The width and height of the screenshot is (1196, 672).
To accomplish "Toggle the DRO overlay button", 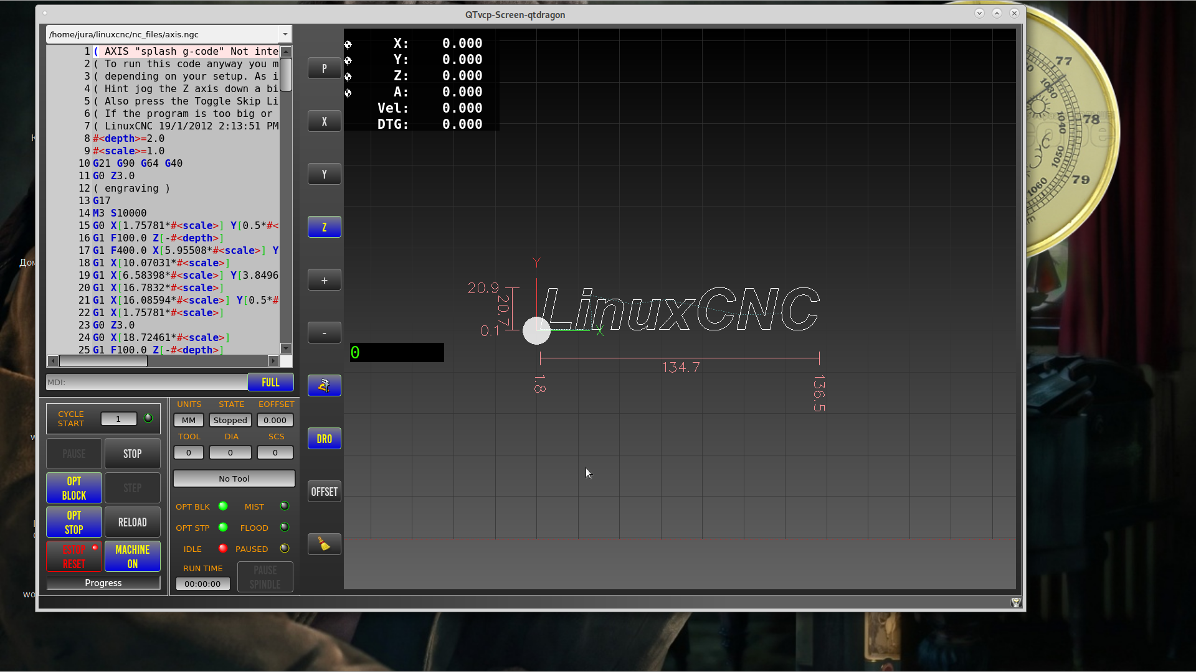I will [324, 439].
